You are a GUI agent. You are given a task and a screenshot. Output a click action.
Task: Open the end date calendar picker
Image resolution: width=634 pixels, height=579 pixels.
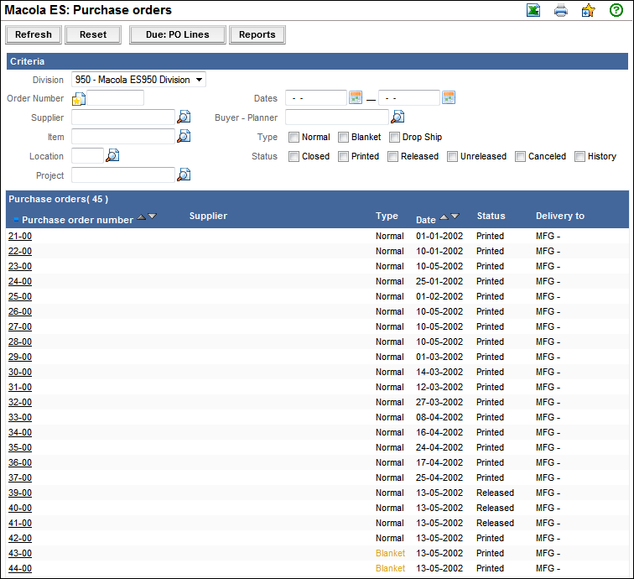click(x=448, y=98)
